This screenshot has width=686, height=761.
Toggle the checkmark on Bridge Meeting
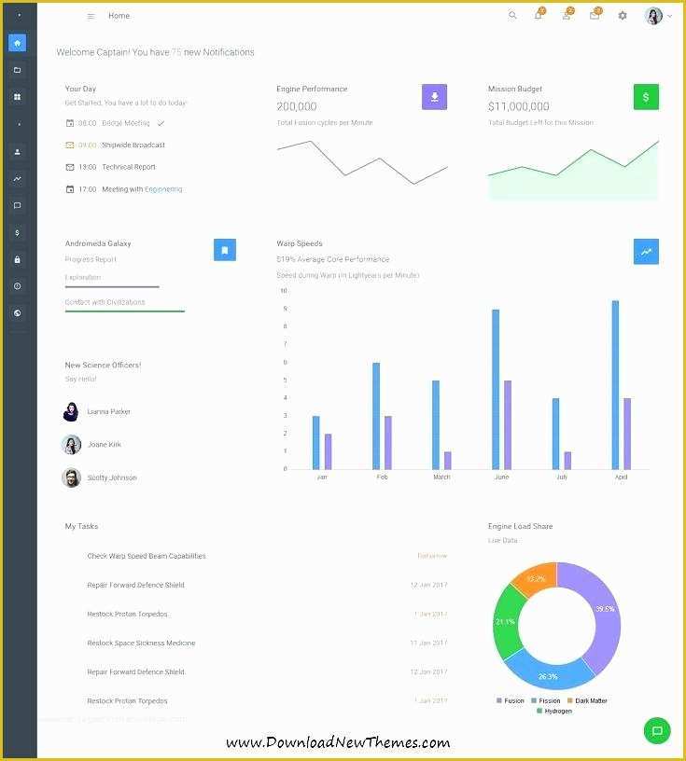pyautogui.click(x=161, y=123)
